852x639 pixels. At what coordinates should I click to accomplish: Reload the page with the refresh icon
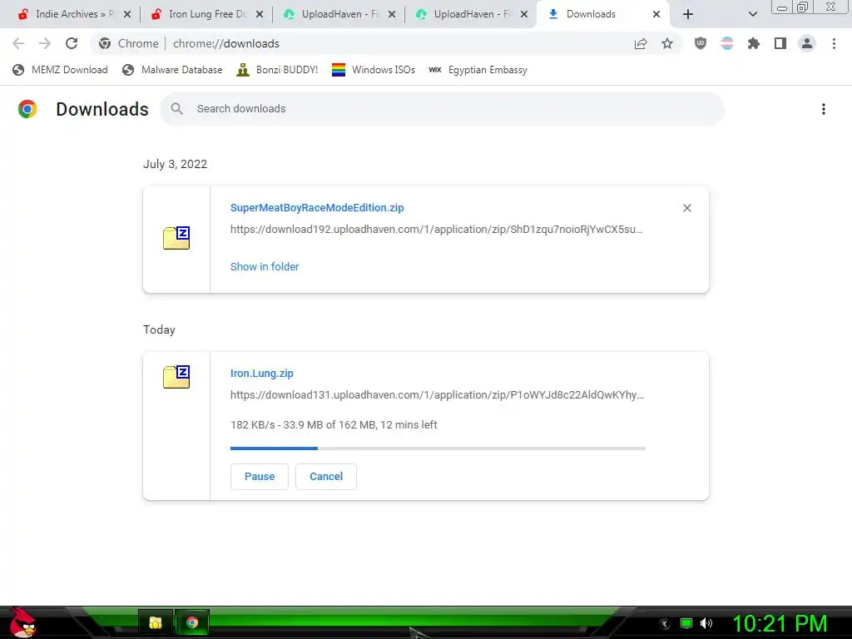[72, 43]
